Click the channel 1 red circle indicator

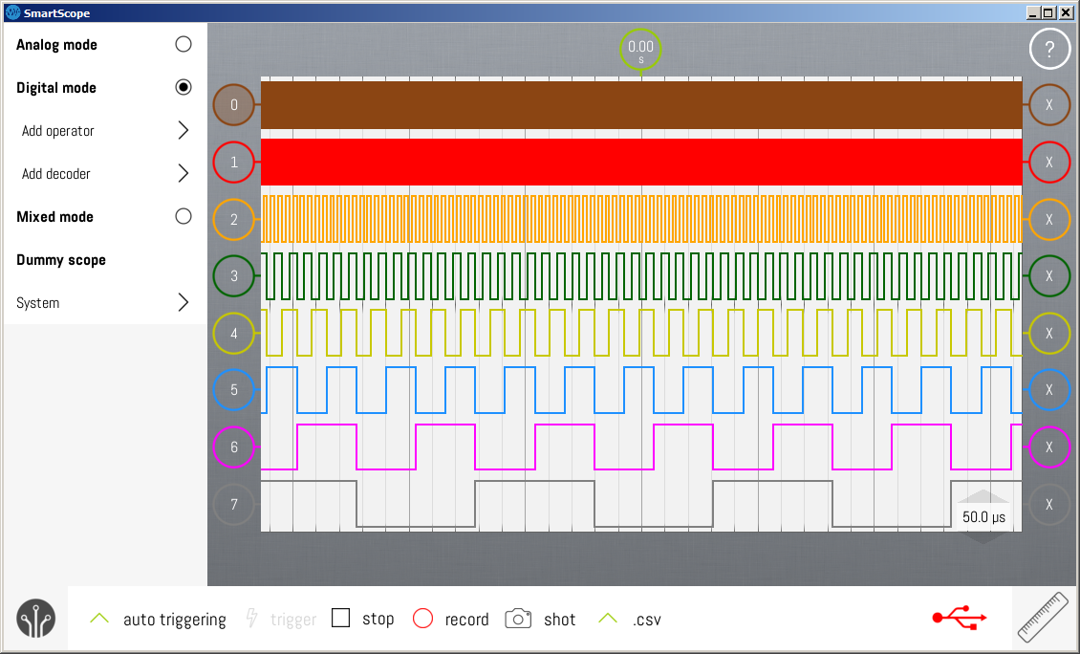tap(234, 163)
